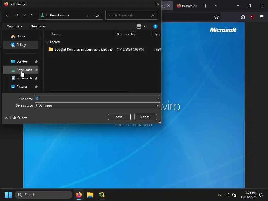Click the pin icon next to Pictures

coord(36,87)
